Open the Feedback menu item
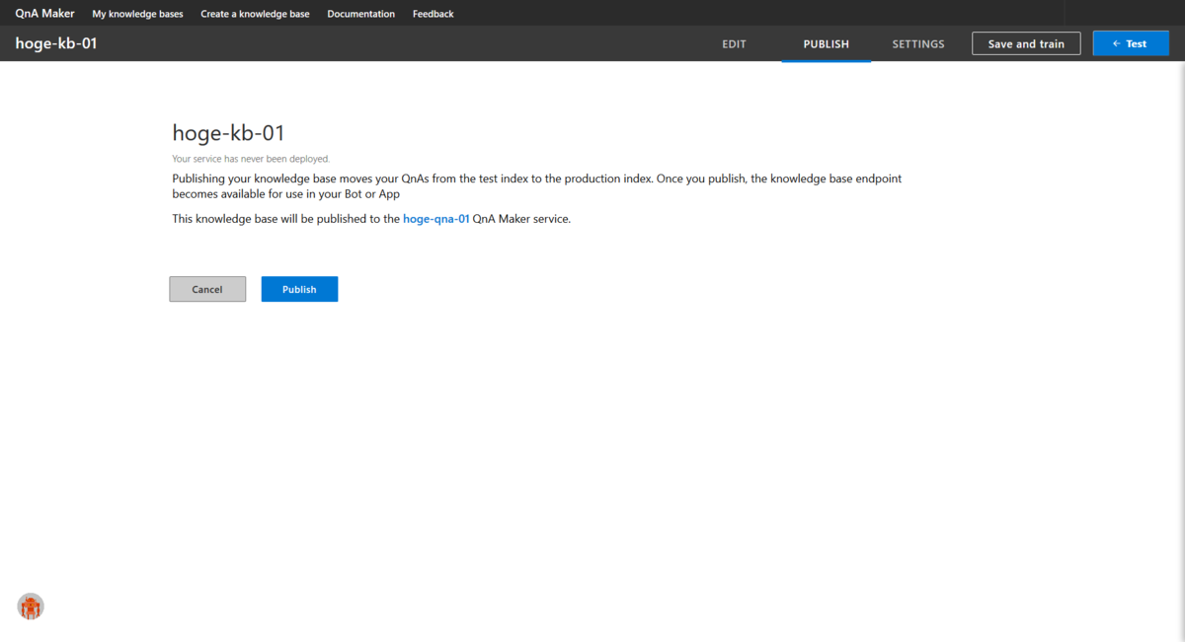The image size is (1185, 642). (434, 14)
